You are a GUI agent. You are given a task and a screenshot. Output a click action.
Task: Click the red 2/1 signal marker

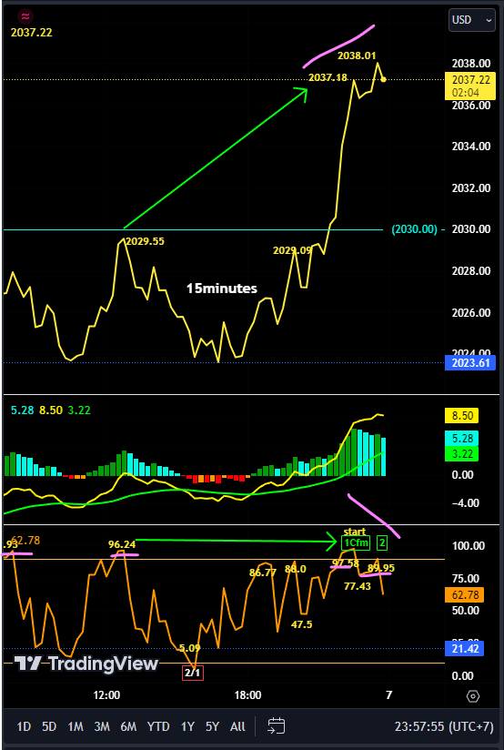click(193, 673)
